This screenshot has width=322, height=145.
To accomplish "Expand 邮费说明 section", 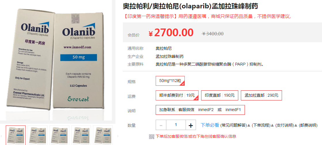I will pos(308,125).
